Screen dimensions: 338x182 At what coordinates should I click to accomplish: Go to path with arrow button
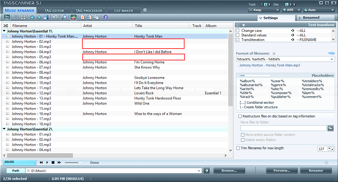[x=206, y=170]
